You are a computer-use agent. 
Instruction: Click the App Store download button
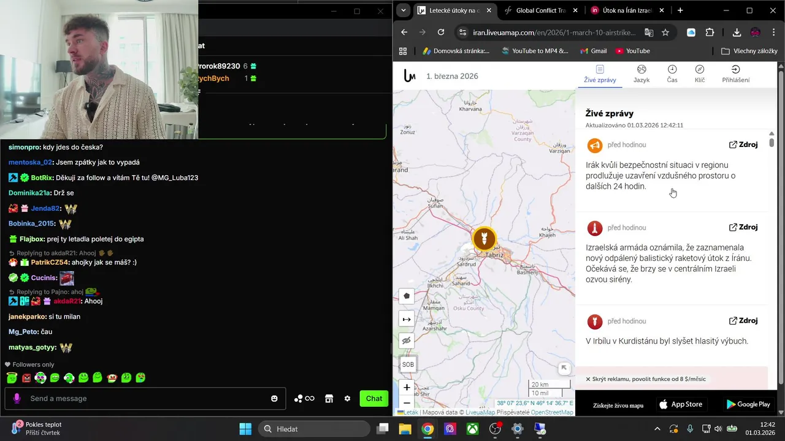(681, 404)
